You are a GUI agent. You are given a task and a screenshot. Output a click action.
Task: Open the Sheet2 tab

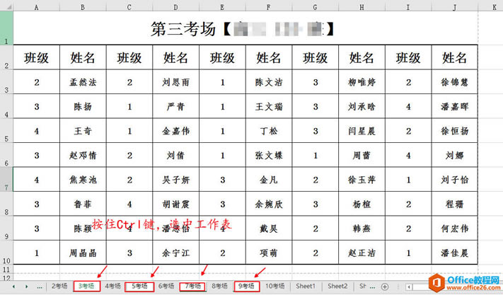point(337,286)
